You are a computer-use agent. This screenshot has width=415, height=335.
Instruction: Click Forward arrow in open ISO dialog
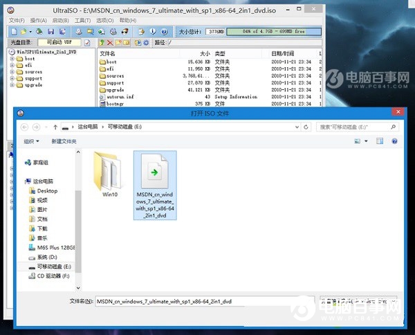[x=36, y=127]
